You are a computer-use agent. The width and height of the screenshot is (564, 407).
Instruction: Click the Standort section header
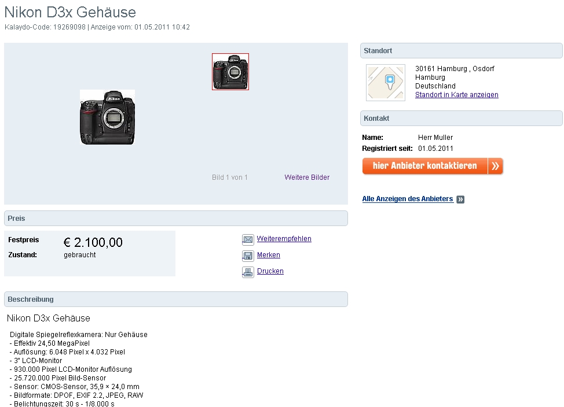coord(461,51)
